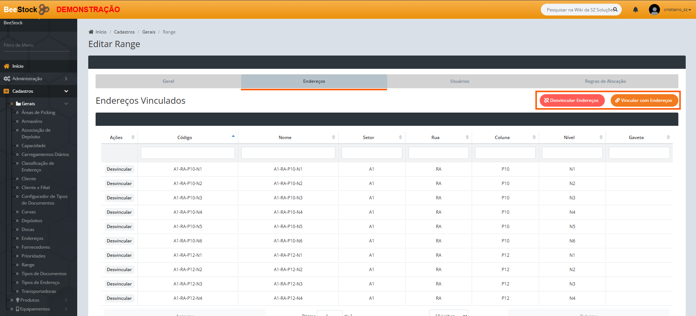Screen dimensions: 696x316
Task: Click the Desvincular Endereços button
Action: pyautogui.click(x=572, y=100)
